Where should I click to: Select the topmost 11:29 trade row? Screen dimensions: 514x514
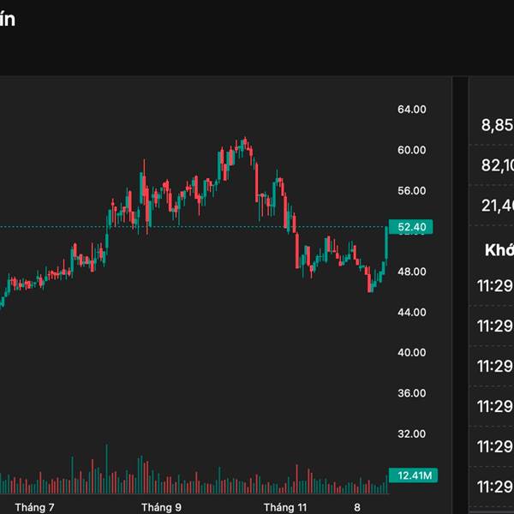click(495, 285)
